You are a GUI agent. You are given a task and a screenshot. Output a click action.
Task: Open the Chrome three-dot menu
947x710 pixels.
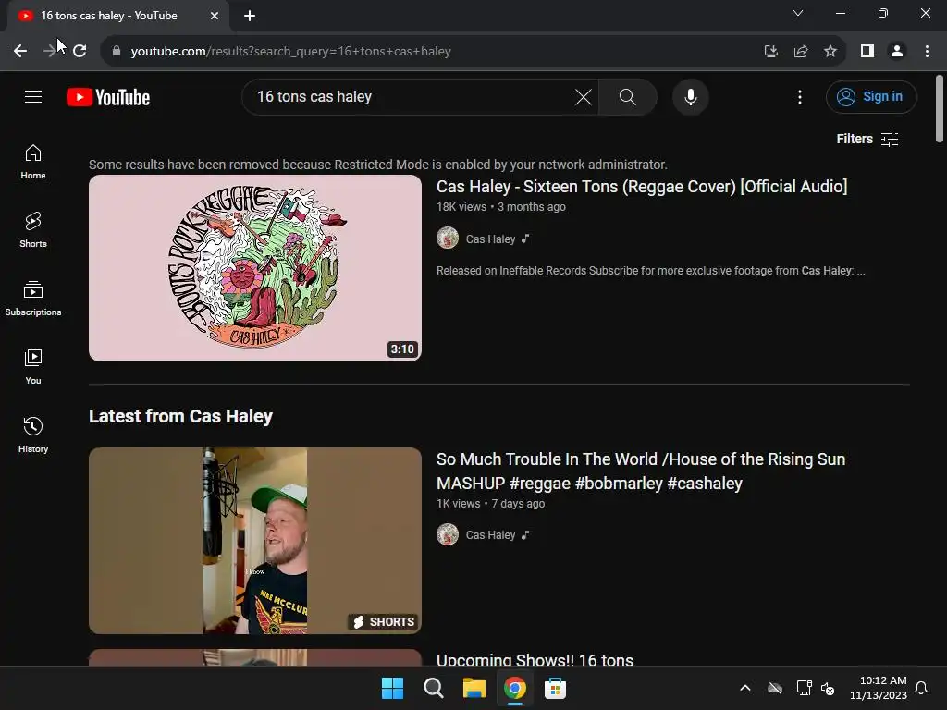[x=927, y=52]
